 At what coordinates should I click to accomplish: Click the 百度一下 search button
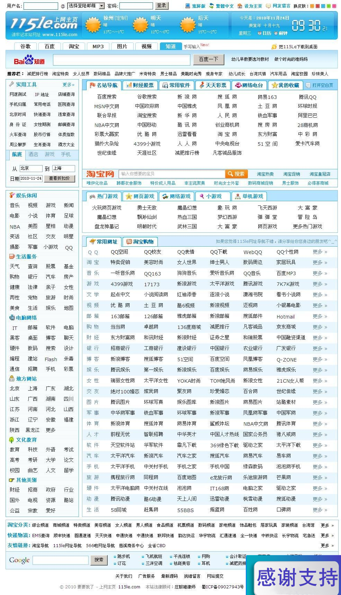pos(208,59)
